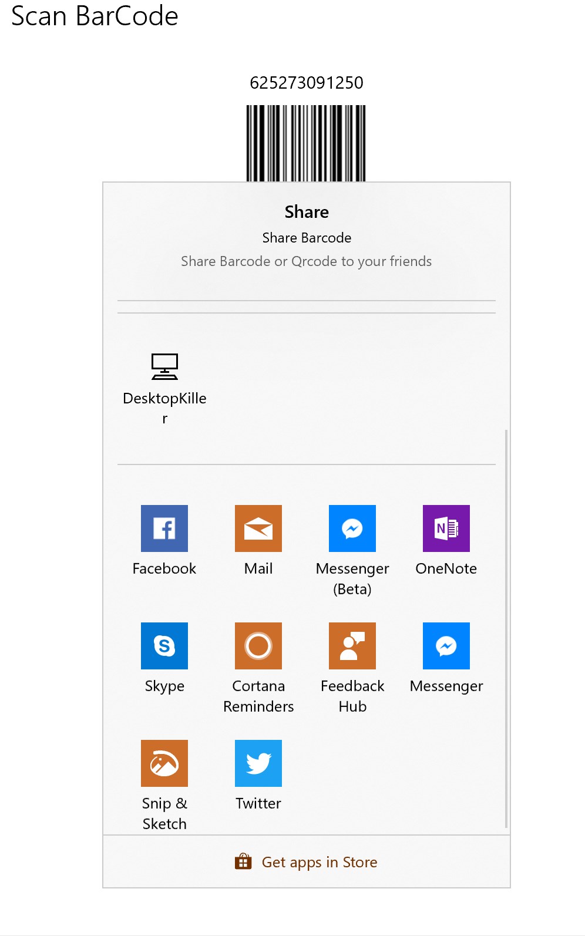Viewport: 585px width, 936px height.
Task: Open Snip & Sketch share target
Action: (x=164, y=785)
